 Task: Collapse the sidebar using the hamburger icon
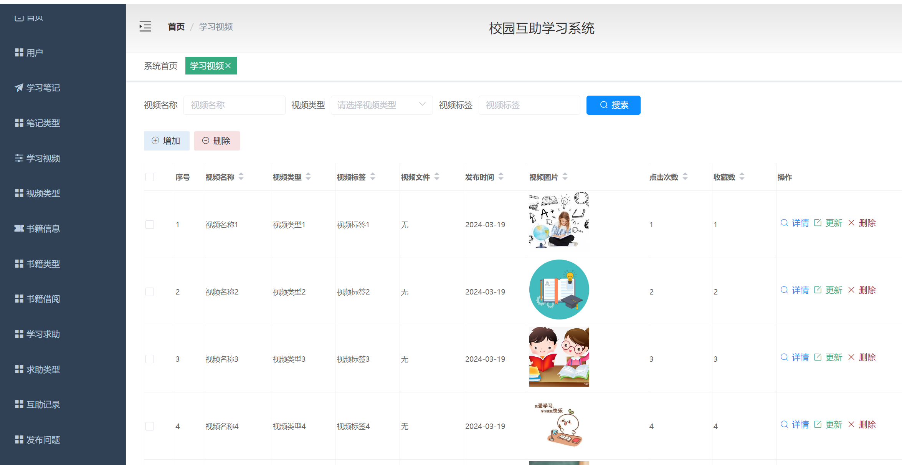coord(145,26)
